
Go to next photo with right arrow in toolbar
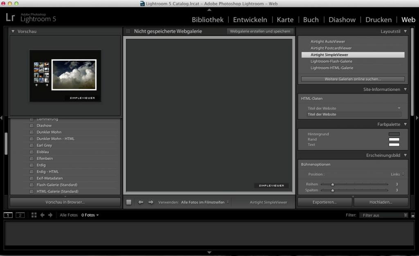151,202
